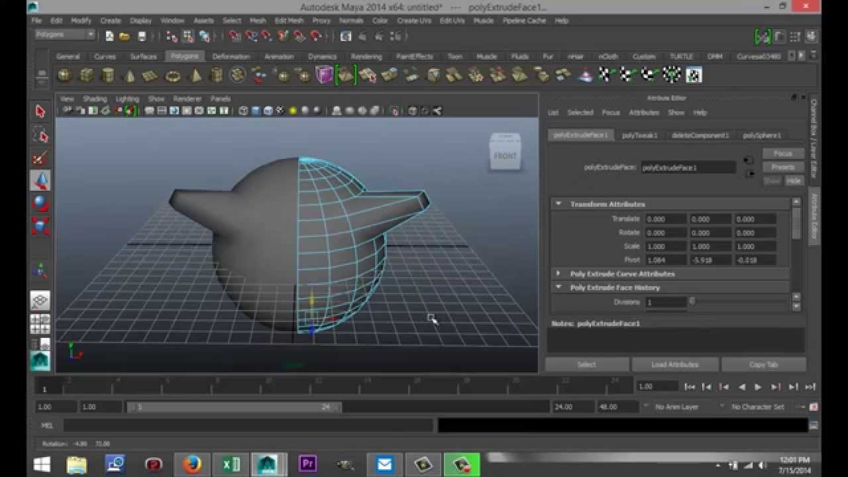The height and width of the screenshot is (477, 848).
Task: Switch to the Rendering shelf tab
Action: pos(366,56)
